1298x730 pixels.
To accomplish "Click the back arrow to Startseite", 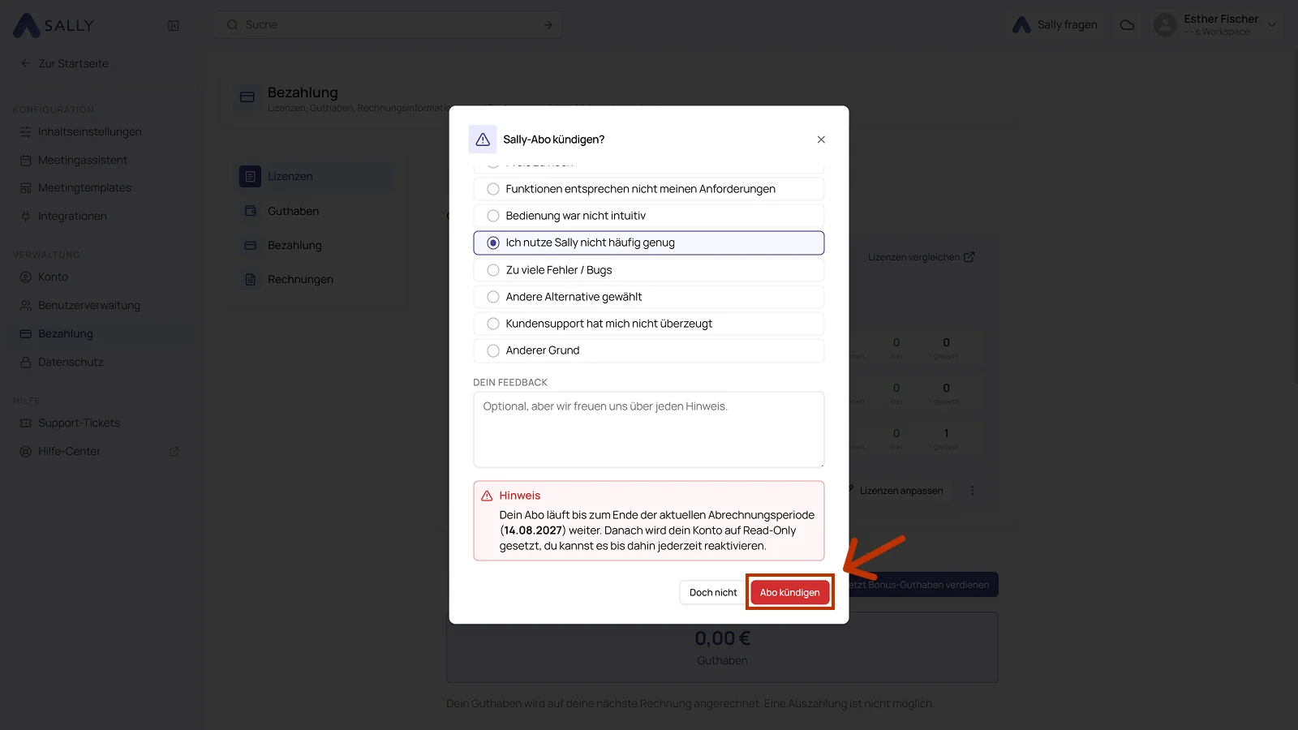I will [26, 63].
